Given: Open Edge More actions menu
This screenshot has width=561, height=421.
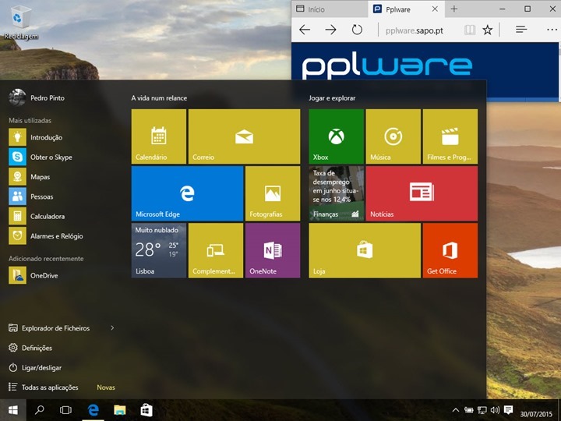Looking at the screenshot, I should [x=552, y=30].
